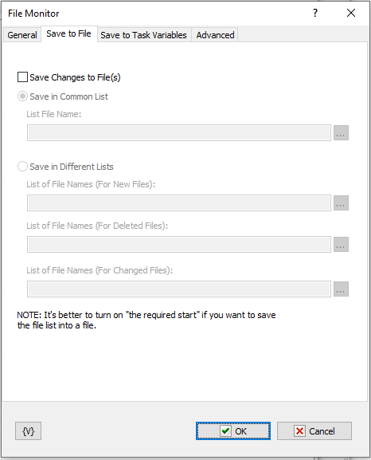
Task: Open the Save to Task Variables tab
Action: pos(143,35)
